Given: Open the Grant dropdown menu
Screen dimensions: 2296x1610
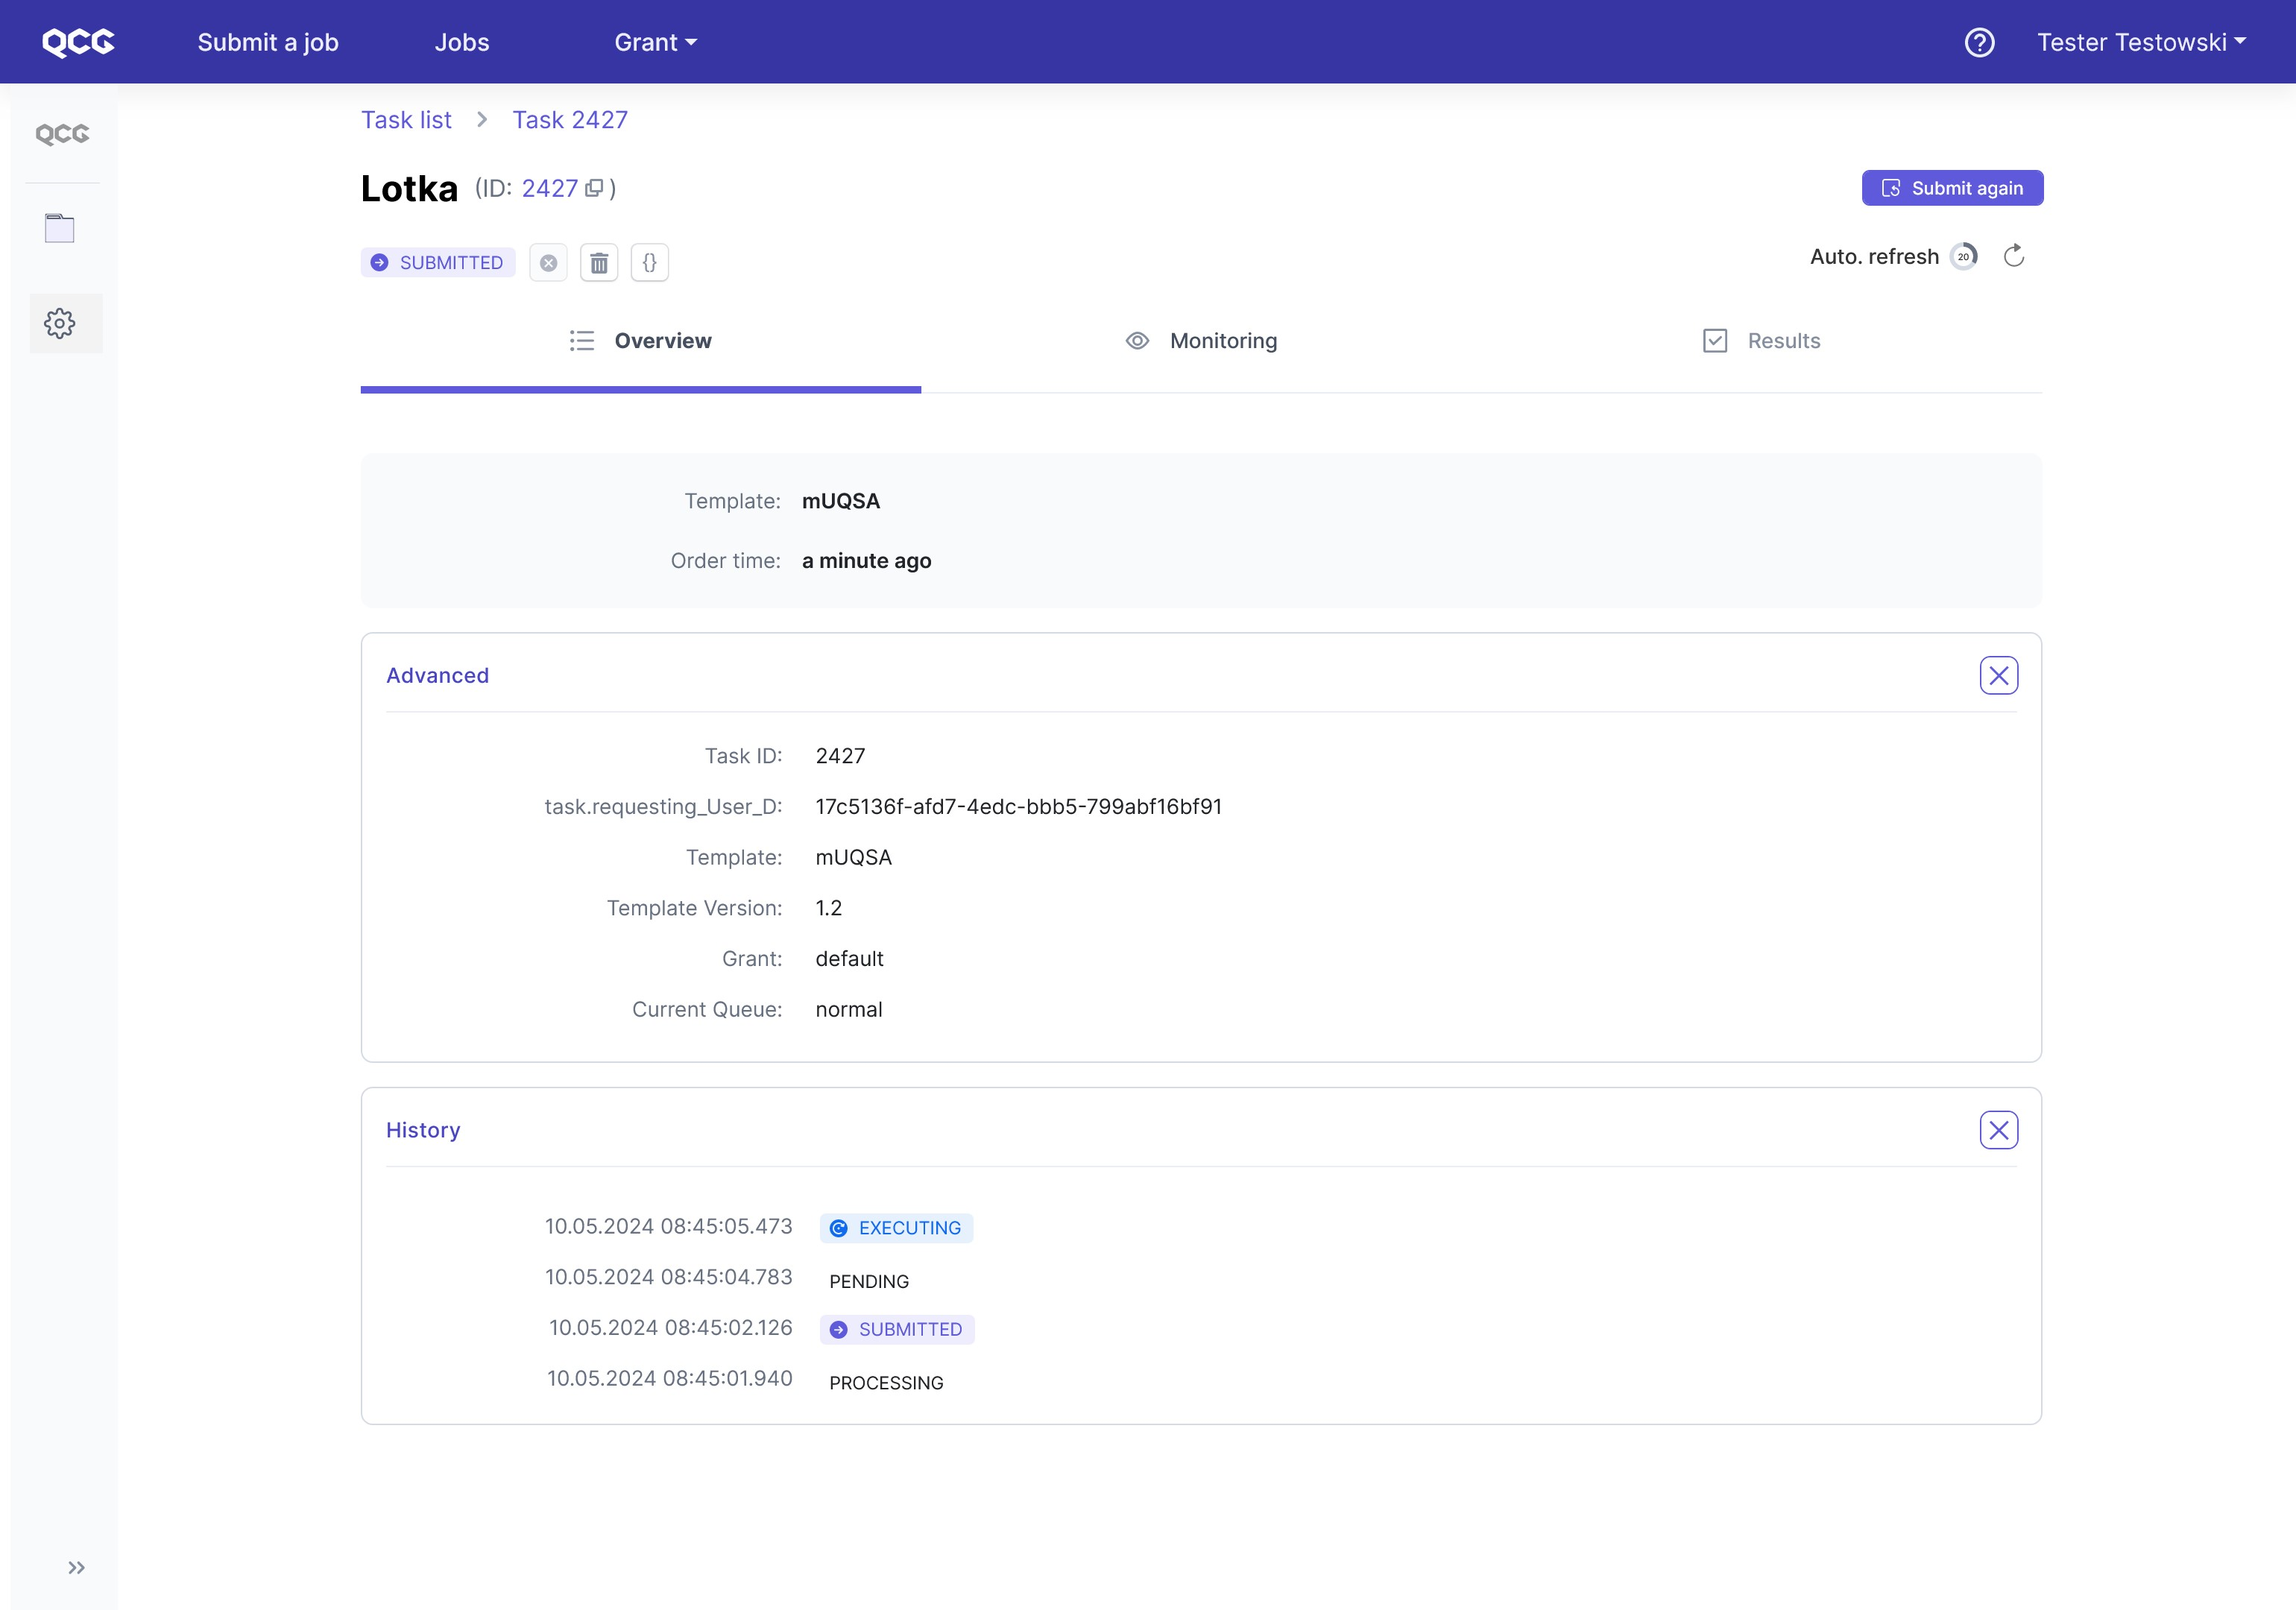Looking at the screenshot, I should pyautogui.click(x=655, y=42).
